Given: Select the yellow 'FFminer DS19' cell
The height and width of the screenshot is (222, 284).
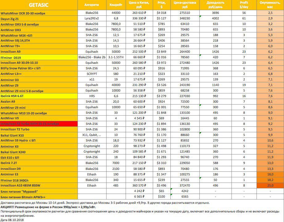Looking at the screenshot, I should pyautogui.click(x=39, y=57).
